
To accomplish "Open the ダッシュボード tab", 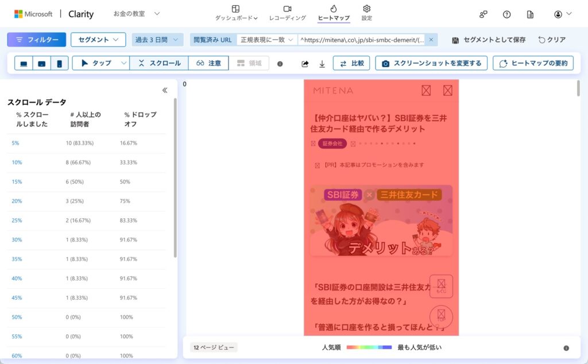I will point(236,13).
